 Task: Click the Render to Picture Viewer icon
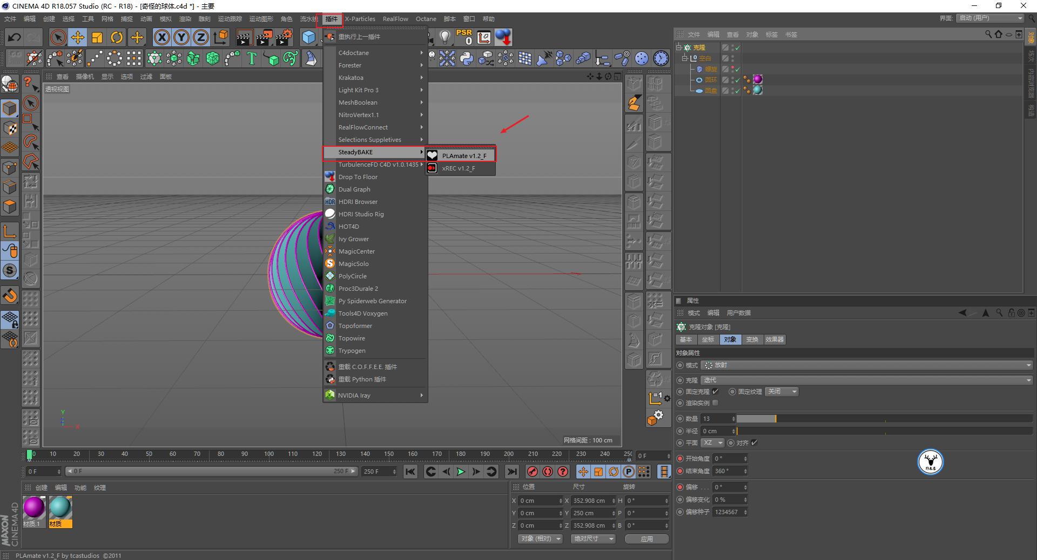click(x=264, y=37)
